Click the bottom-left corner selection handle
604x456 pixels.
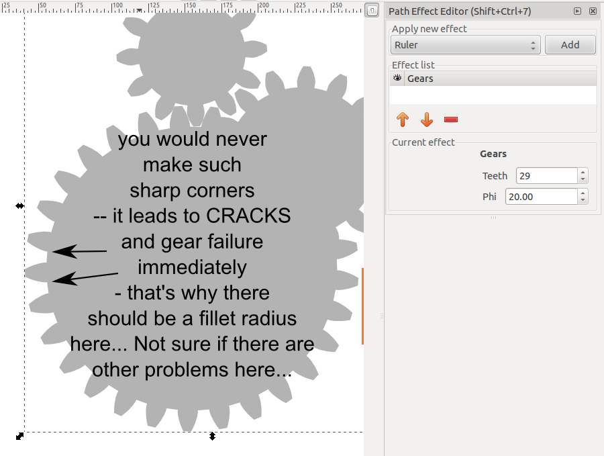point(20,436)
